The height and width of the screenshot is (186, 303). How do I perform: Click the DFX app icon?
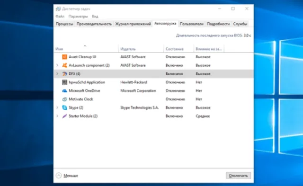click(x=64, y=74)
